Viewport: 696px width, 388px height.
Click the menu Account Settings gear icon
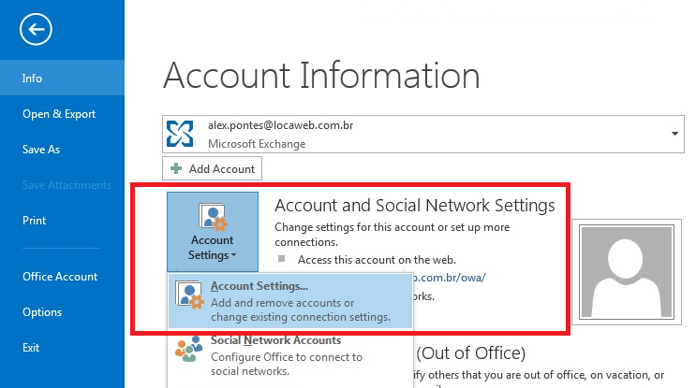(x=190, y=295)
